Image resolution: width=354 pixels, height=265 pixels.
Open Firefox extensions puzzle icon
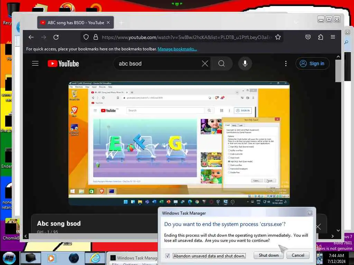[320, 37]
